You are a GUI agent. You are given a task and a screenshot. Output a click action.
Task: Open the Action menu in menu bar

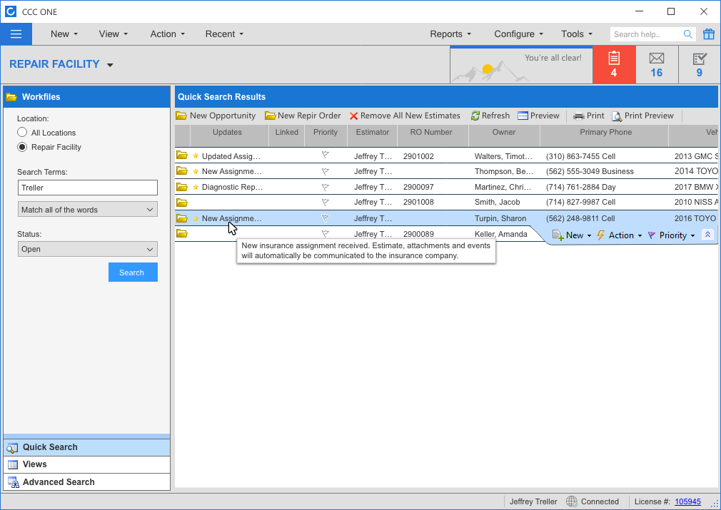(x=168, y=34)
